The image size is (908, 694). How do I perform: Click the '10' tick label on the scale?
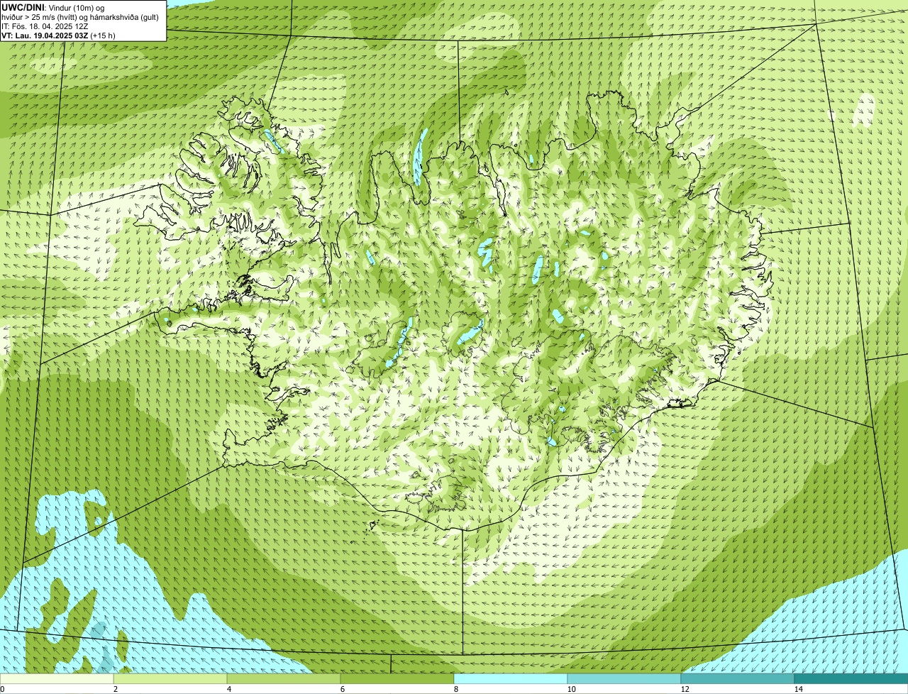pos(571,689)
